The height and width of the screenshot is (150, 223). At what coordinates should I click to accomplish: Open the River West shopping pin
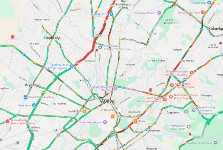[x=34, y=105]
